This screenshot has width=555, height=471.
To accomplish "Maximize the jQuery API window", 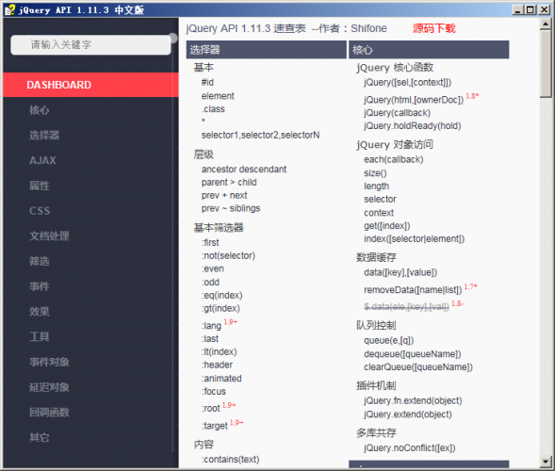I will 531,9.
